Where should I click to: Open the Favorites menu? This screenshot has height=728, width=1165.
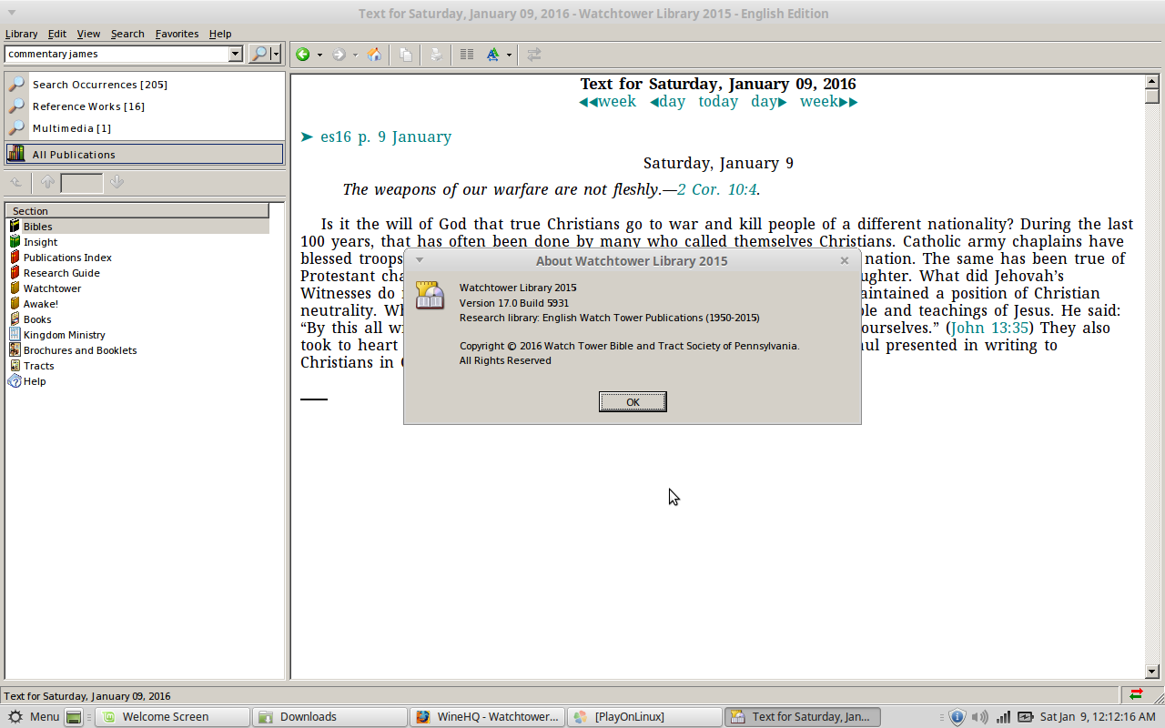pos(177,34)
